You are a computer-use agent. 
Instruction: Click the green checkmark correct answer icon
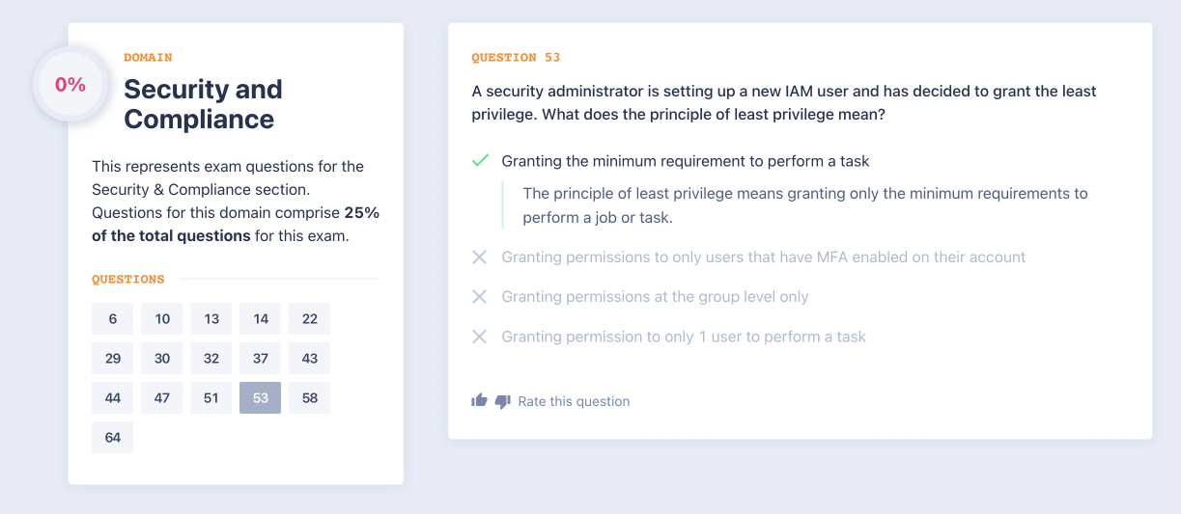[x=480, y=161]
